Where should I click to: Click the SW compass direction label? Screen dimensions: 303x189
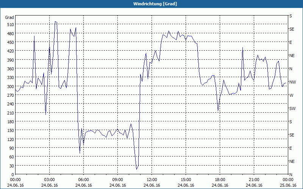[x=292, y=108]
